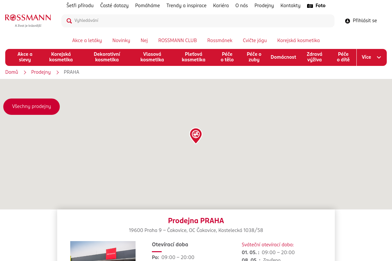This screenshot has width=392, height=261.
Task: Open the Kariéra top link
Action: [221, 6]
